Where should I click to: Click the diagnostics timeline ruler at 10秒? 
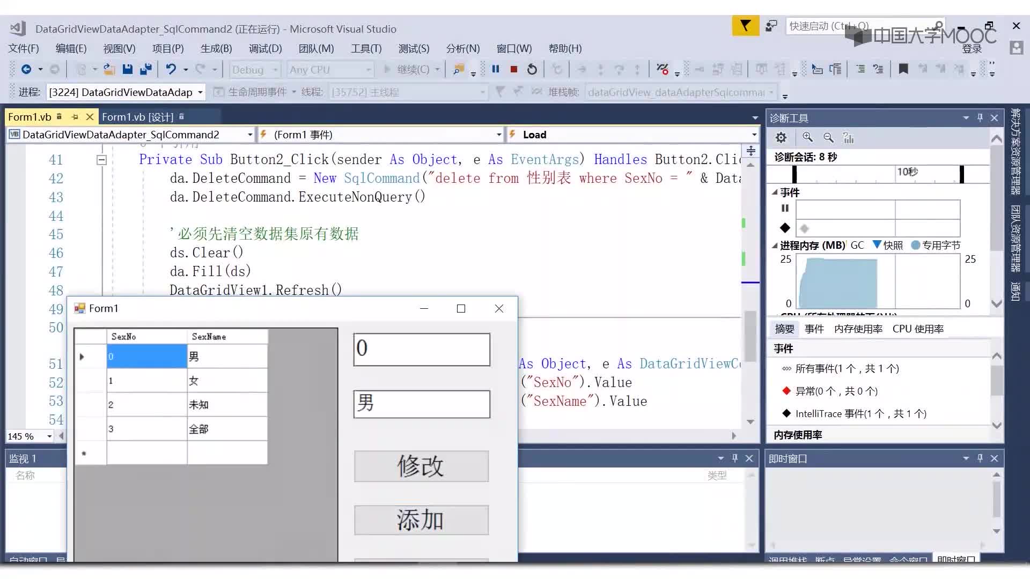click(x=907, y=172)
